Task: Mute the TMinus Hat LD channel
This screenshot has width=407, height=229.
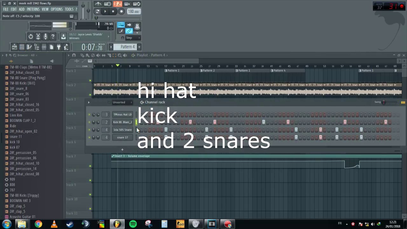Action: pos(89,114)
